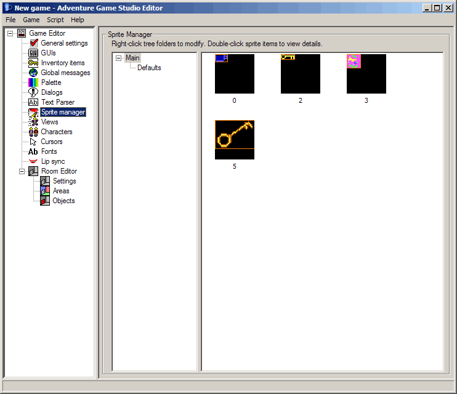The image size is (457, 394).
Task: Click the AGS cup icon in title bar
Action: tap(9, 7)
